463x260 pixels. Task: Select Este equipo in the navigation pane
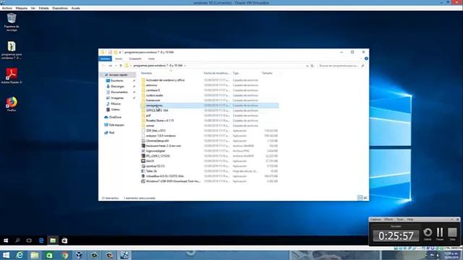pyautogui.click(x=116, y=125)
